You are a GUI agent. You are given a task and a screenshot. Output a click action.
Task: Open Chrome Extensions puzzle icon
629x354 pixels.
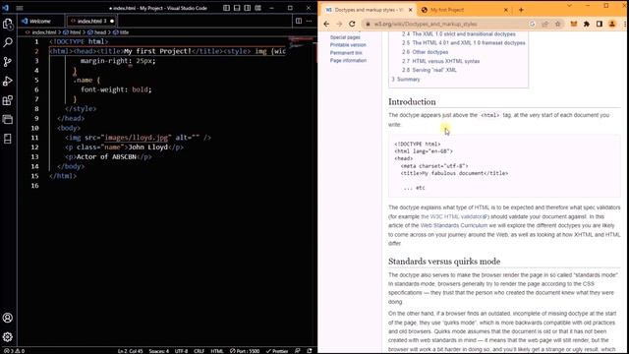coord(587,24)
